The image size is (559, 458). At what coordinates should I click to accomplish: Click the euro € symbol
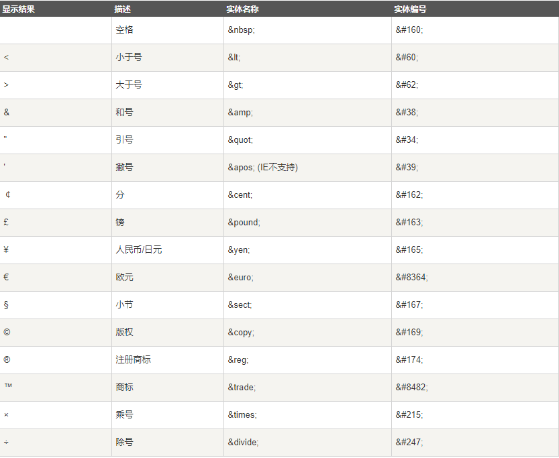click(x=6, y=277)
